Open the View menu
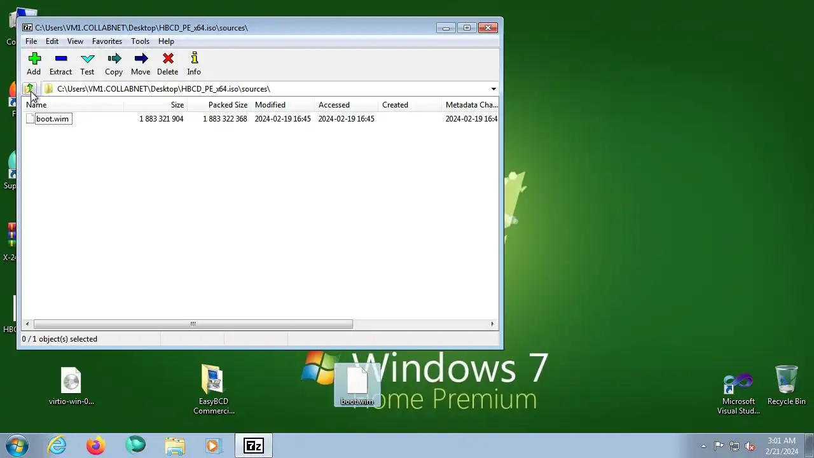 pos(75,41)
